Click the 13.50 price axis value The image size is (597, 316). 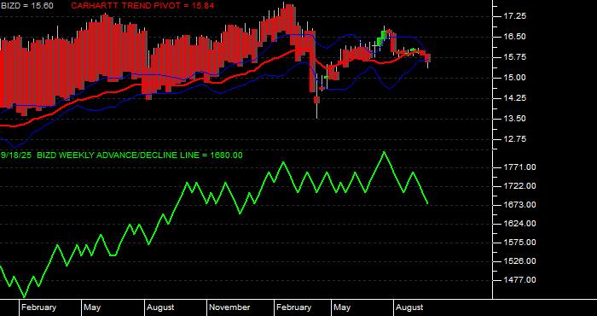515,119
